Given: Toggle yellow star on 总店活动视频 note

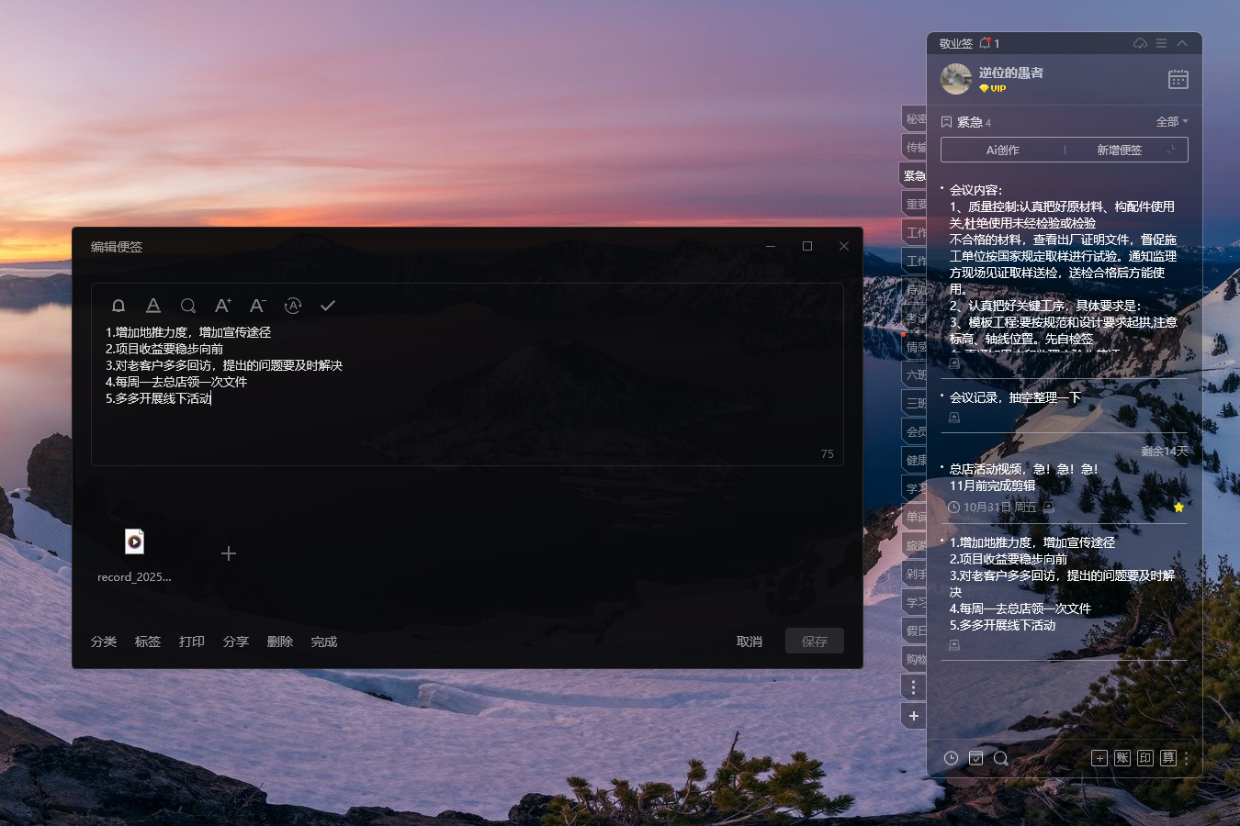Looking at the screenshot, I should pyautogui.click(x=1178, y=507).
